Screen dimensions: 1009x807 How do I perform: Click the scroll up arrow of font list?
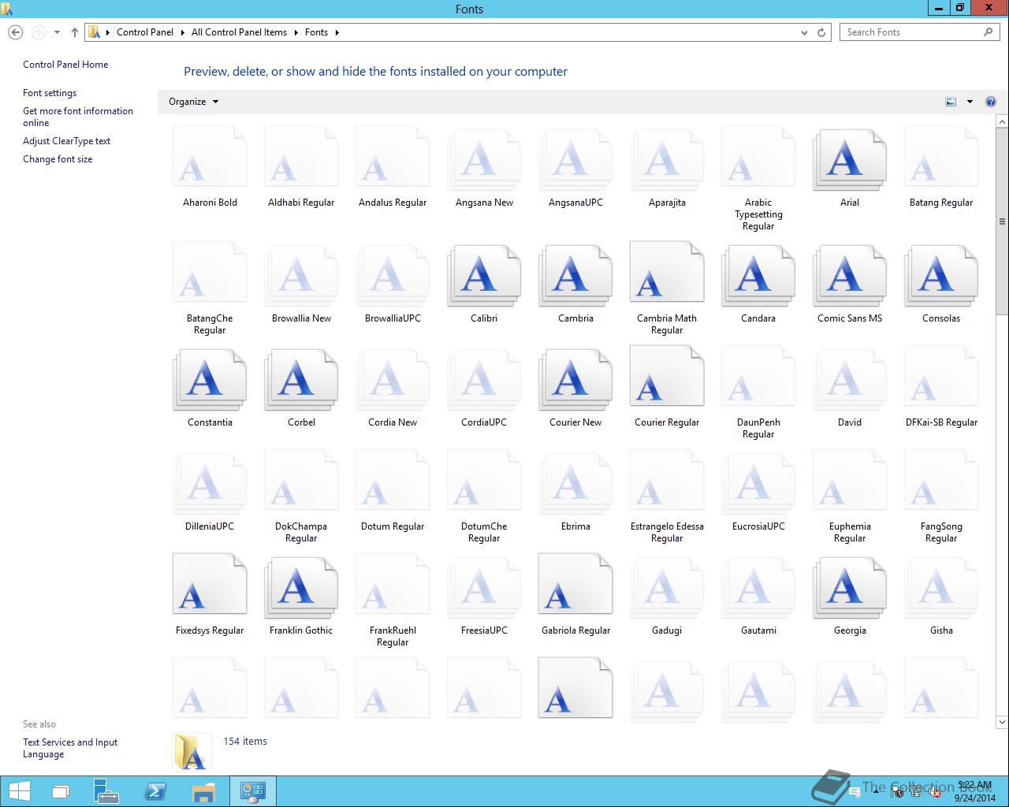pos(1003,122)
